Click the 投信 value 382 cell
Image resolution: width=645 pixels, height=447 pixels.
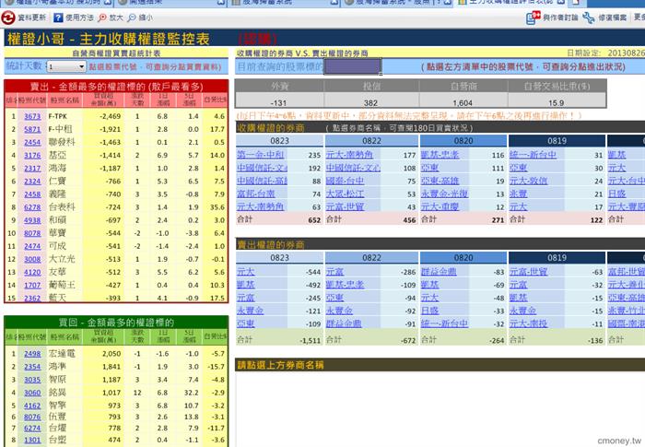(x=371, y=102)
